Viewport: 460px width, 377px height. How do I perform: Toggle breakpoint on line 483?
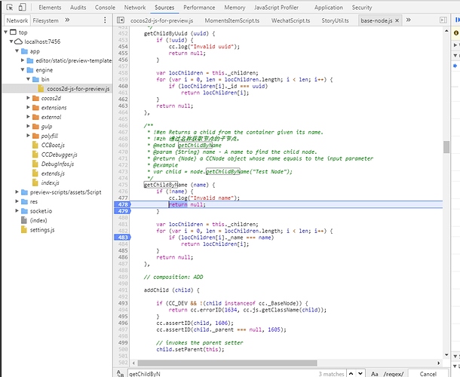point(124,238)
